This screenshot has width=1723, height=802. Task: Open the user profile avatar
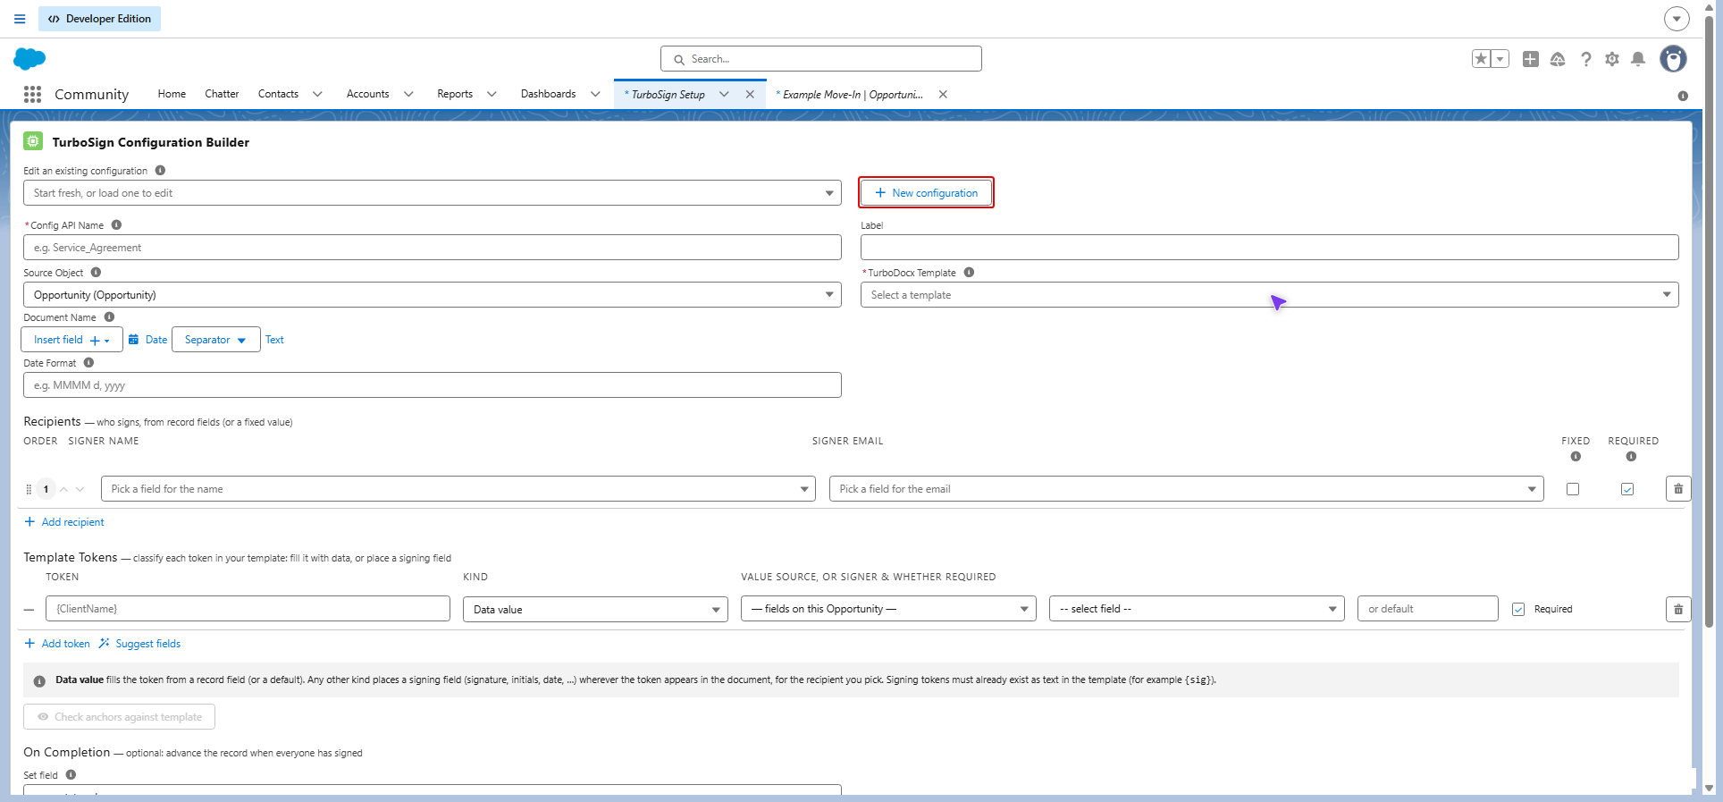coord(1673,59)
